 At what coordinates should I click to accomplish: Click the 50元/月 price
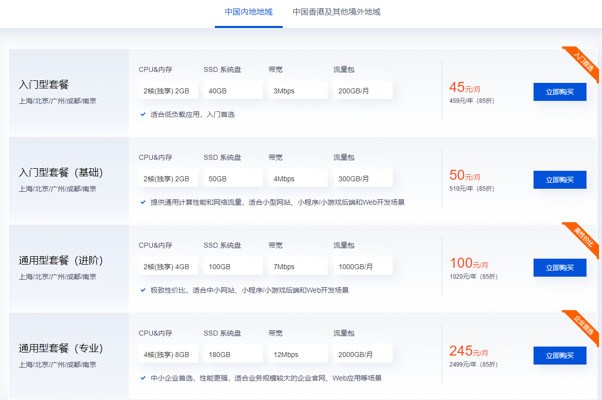pyautogui.click(x=465, y=175)
